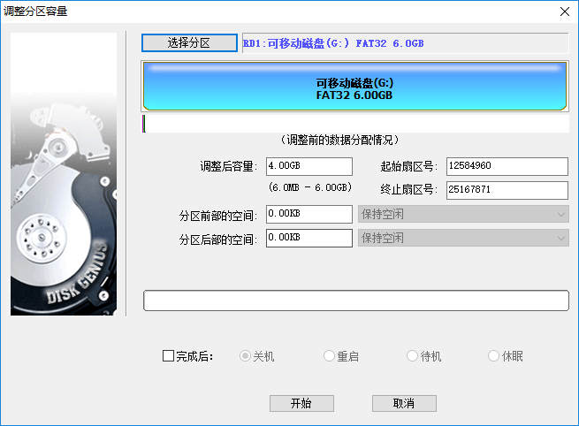The width and height of the screenshot is (579, 426).
Task: Open the 分区后部的空间 保持空闲 dropdown
Action: tap(462, 238)
